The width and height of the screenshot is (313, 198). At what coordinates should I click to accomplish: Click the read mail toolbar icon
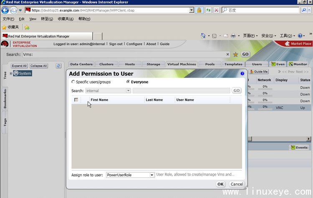point(226,36)
